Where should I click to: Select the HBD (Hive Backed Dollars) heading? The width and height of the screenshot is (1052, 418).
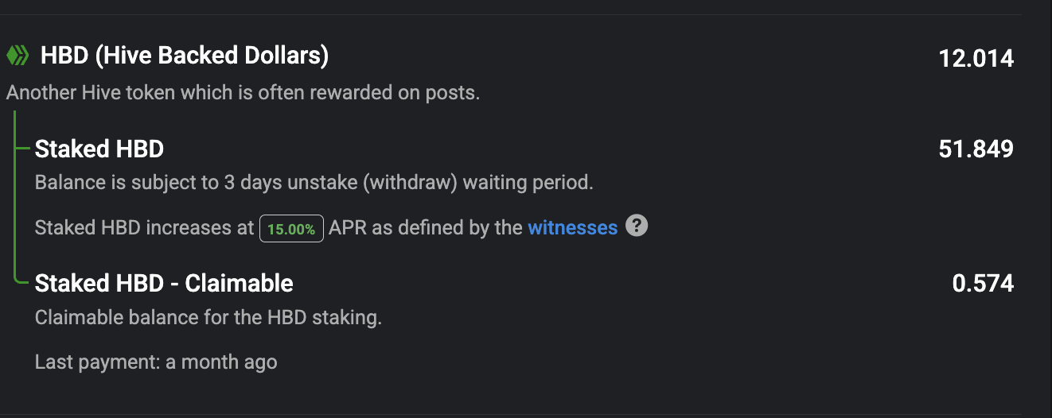[x=185, y=56]
